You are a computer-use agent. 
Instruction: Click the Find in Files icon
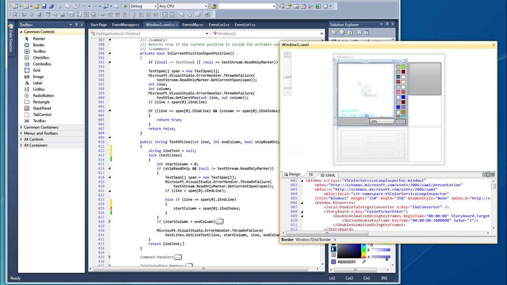(214, 6)
